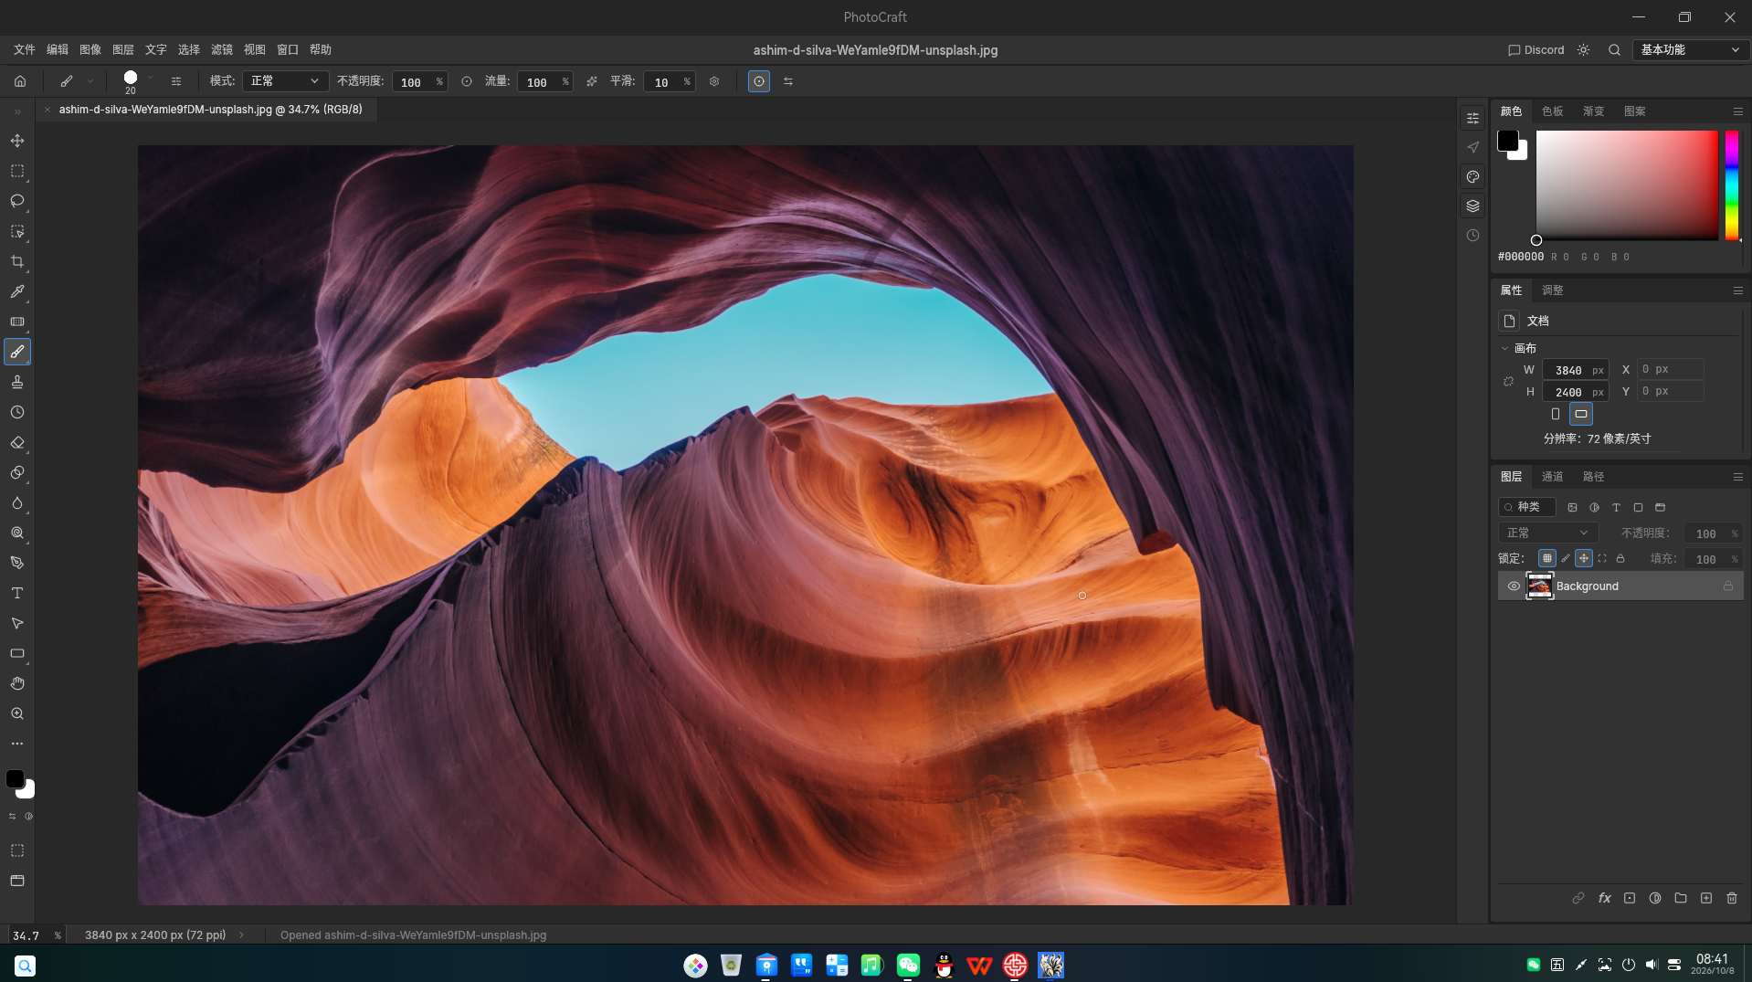Open brush blend mode dropdown
Image resolution: width=1752 pixels, height=982 pixels.
coord(284,81)
